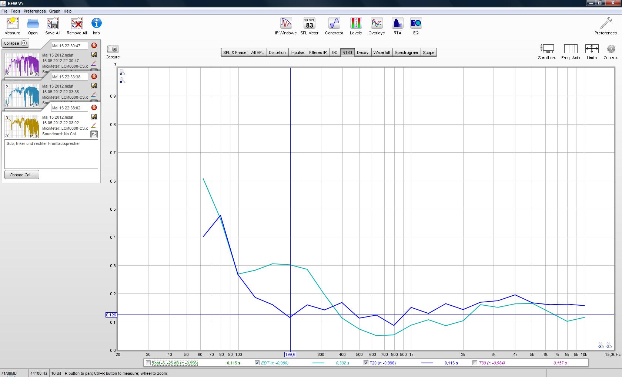This screenshot has height=377, width=622.
Task: Zoom out vertical axis at top-left
Action: point(122,81)
